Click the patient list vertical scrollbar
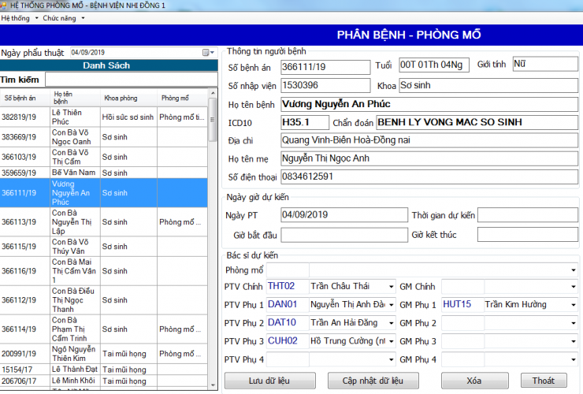 [x=213, y=236]
